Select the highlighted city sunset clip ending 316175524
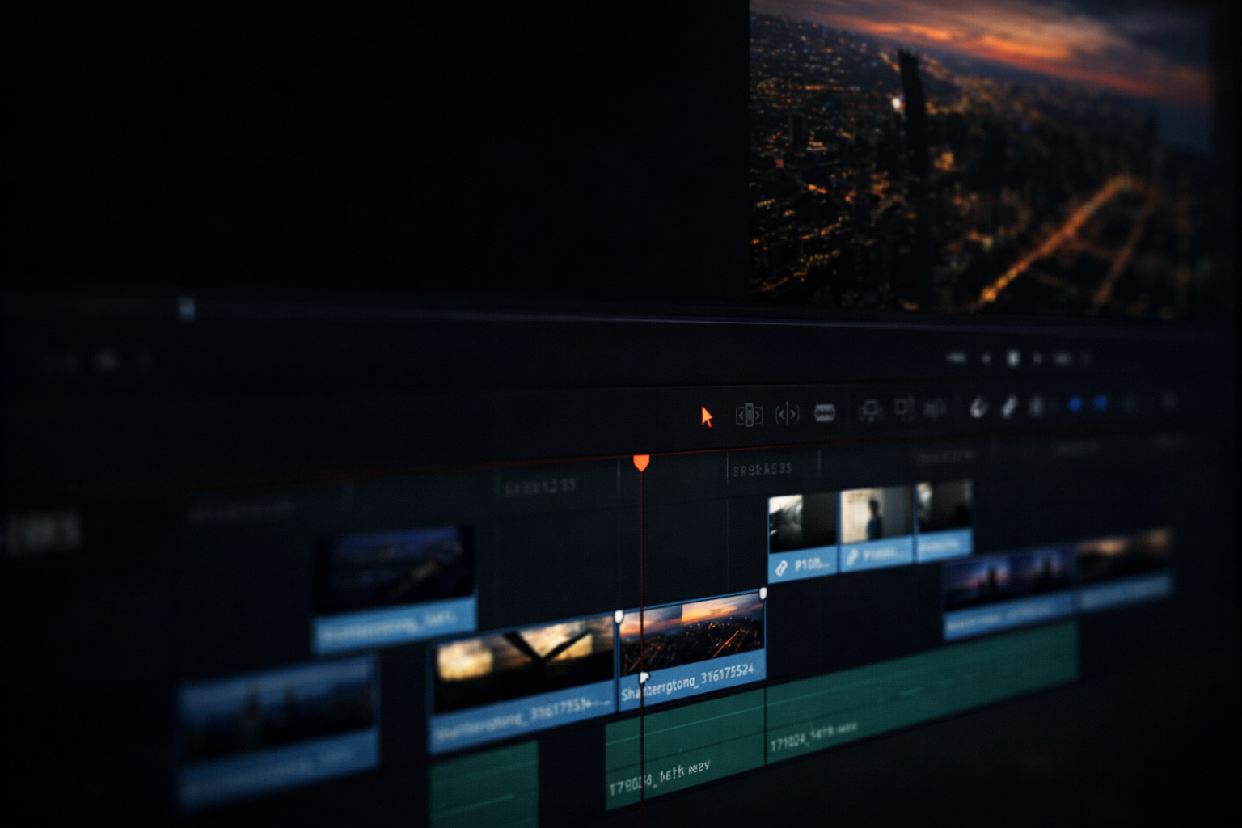The image size is (1242, 828). pyautogui.click(x=691, y=651)
